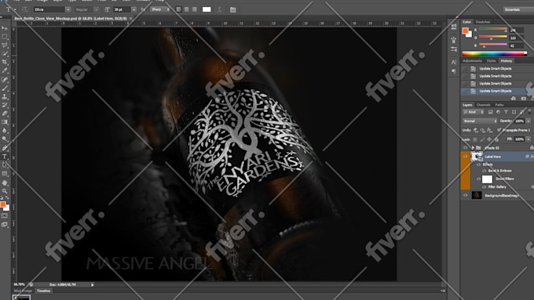The height and width of the screenshot is (300, 534).
Task: Select the Horizontal Type tool in the toolbox
Action: [x=5, y=157]
